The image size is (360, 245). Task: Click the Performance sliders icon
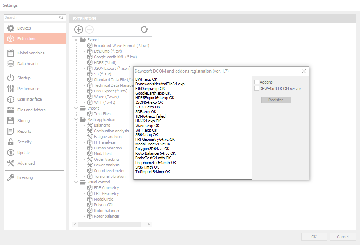(11, 89)
